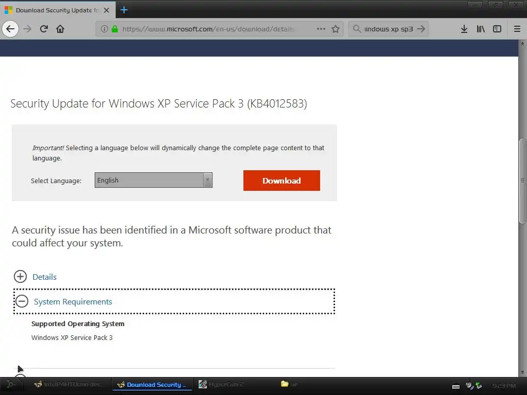Click 'Supported Operating System' label
This screenshot has height=395, width=527.
pos(78,324)
